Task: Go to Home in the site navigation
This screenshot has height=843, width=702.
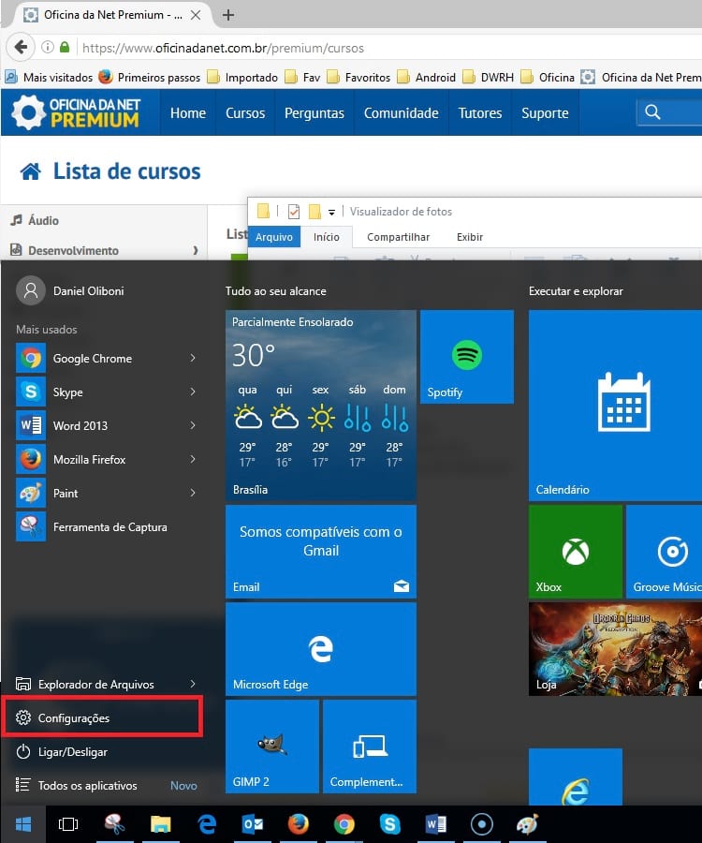Action: (188, 113)
